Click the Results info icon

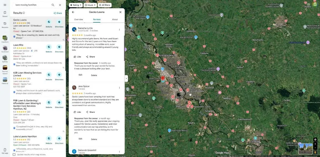(x=24, y=13)
